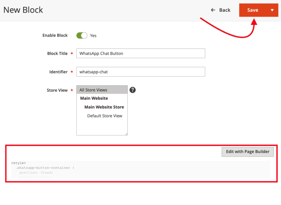
Task: Open the Save options dropdown arrow
Action: click(272, 10)
